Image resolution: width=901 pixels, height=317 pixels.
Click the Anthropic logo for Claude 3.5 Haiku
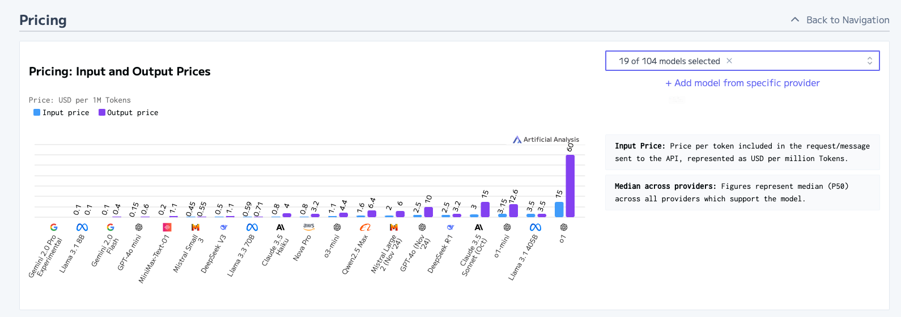point(280,227)
